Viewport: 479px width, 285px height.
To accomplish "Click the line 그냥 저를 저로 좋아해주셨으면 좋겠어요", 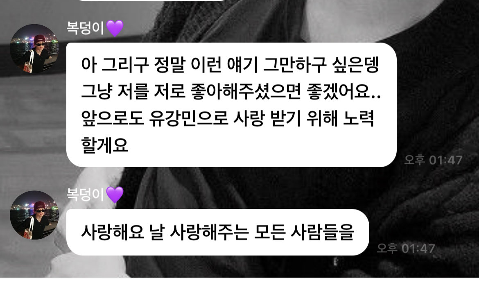I will tap(231, 91).
